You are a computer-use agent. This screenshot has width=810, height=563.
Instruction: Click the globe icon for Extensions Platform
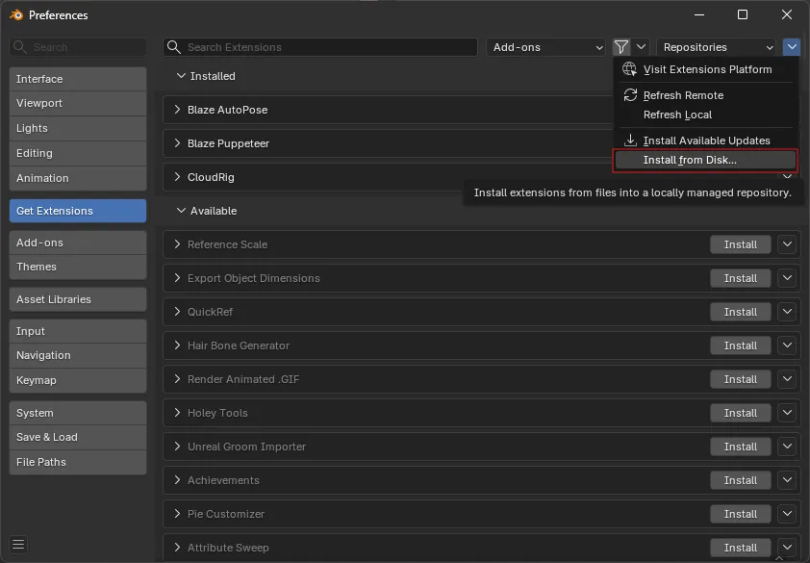click(629, 68)
